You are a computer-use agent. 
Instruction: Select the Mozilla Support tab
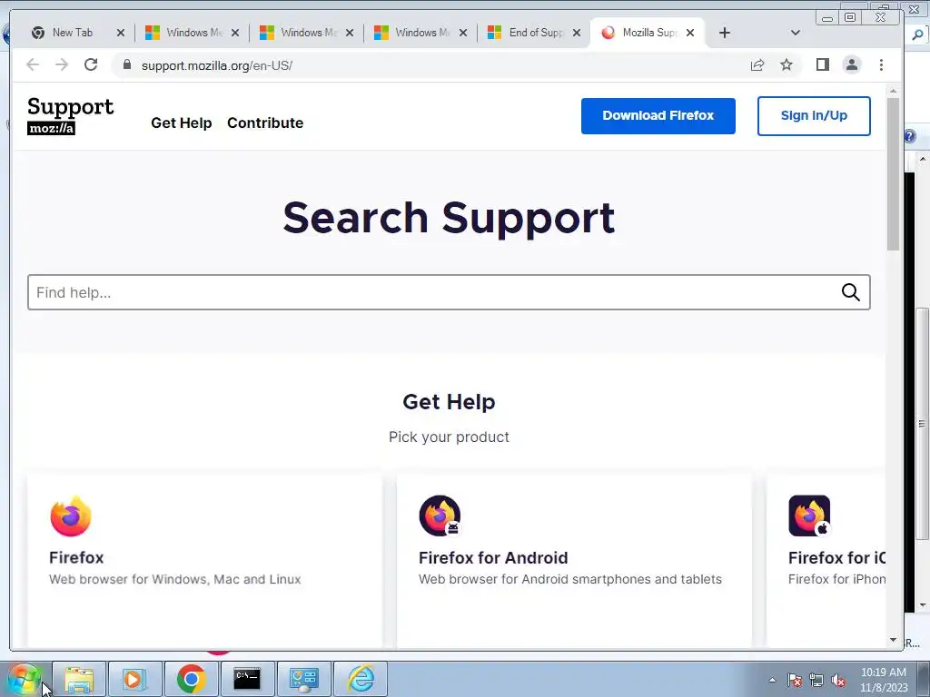tap(648, 33)
